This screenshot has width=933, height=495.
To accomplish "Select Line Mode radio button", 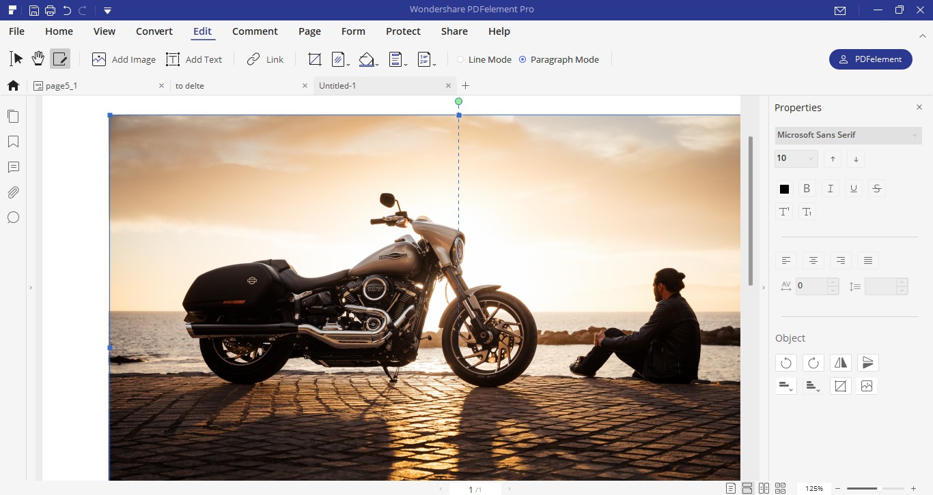I will point(484,59).
